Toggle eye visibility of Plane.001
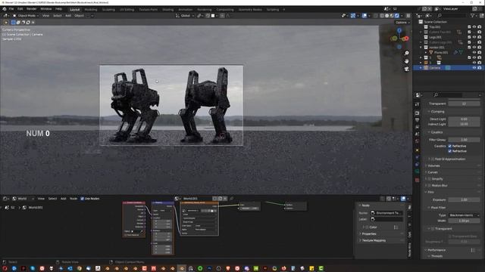 click(474, 52)
